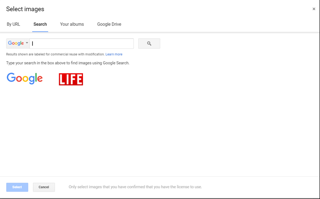Open the Google search provider dropdown
320x199 pixels.
click(18, 43)
